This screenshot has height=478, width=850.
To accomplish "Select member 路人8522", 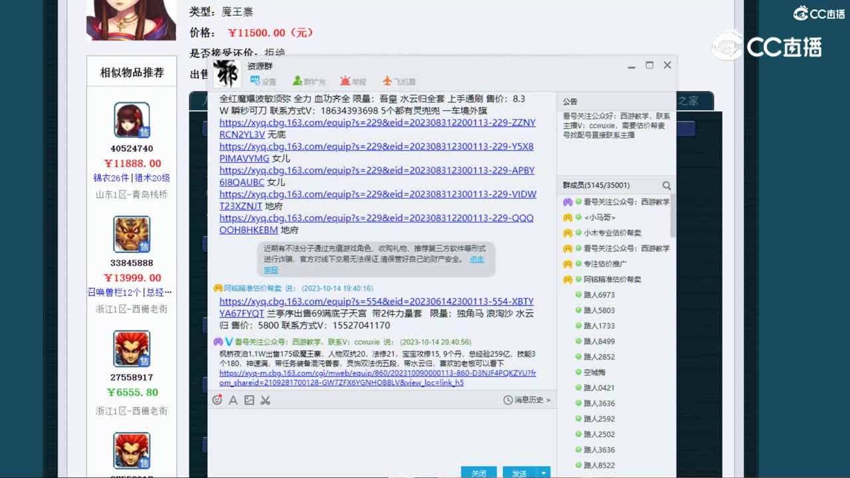I will (599, 465).
